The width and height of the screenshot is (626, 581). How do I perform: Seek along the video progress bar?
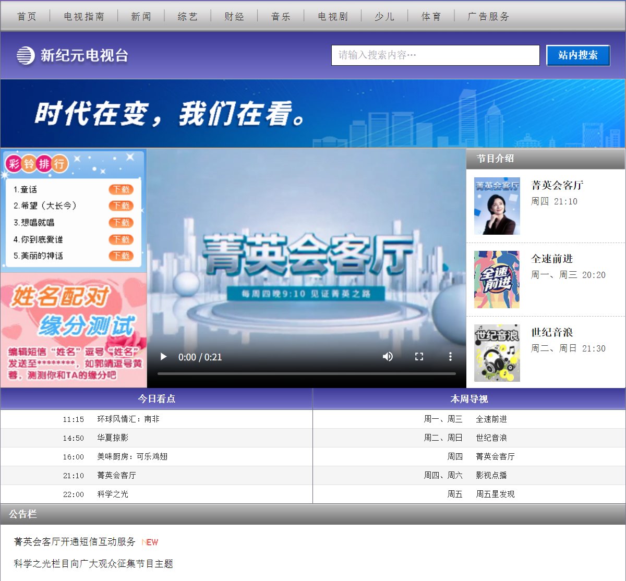307,373
